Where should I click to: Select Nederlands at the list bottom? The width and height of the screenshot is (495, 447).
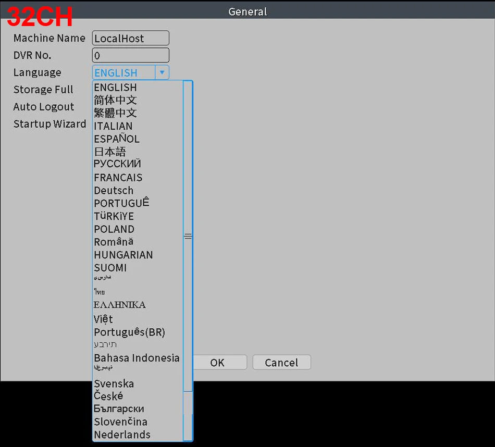pyautogui.click(x=122, y=434)
